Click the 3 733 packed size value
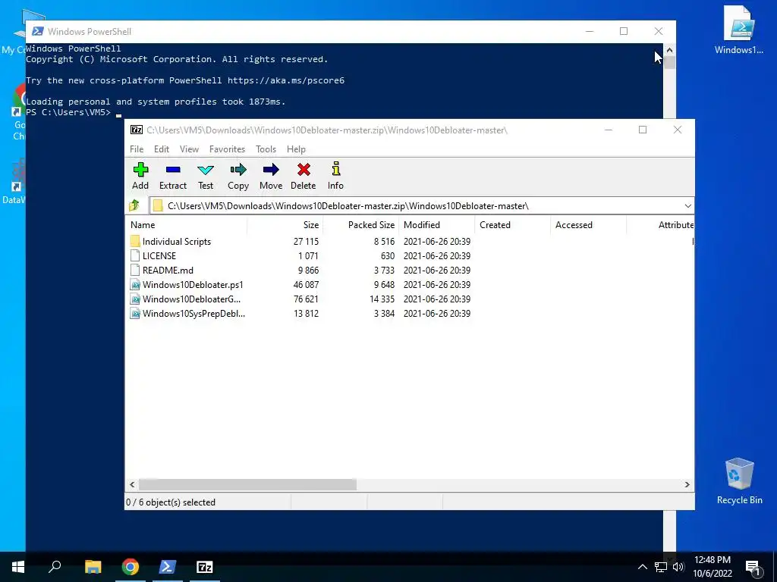Image resolution: width=777 pixels, height=582 pixels. 384,271
